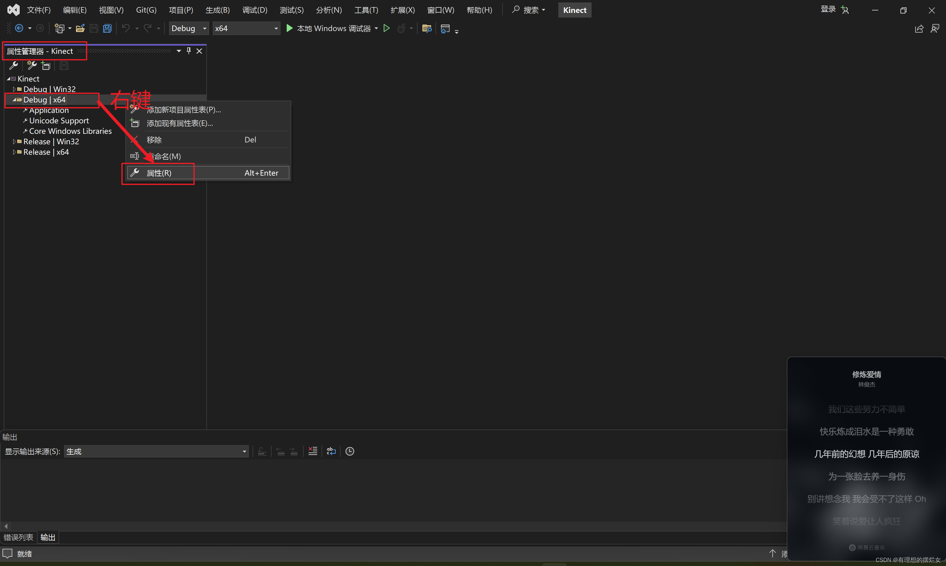
Task: Switch to the 错误列表 tab
Action: [x=18, y=537]
